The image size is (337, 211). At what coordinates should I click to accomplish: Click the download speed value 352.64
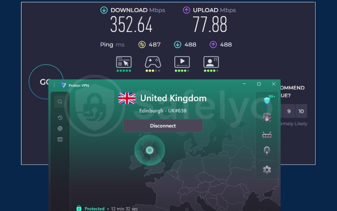pyautogui.click(x=131, y=25)
